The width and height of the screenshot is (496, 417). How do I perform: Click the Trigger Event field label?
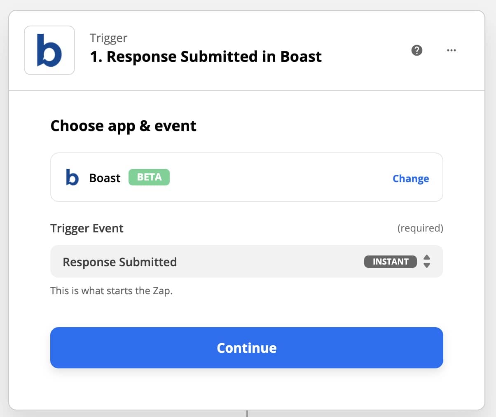pos(87,228)
